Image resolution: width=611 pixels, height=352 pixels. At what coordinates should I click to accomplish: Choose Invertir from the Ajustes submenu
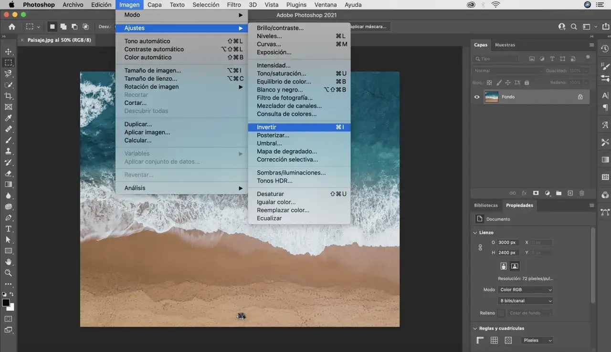[266, 127]
